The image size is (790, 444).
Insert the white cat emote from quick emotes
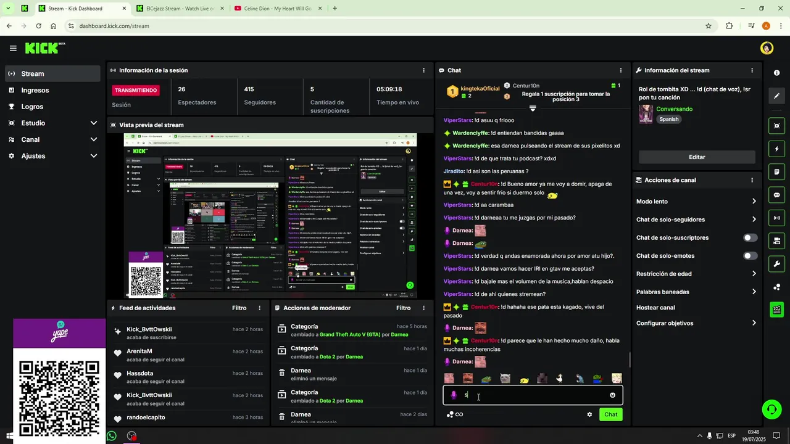point(505,378)
